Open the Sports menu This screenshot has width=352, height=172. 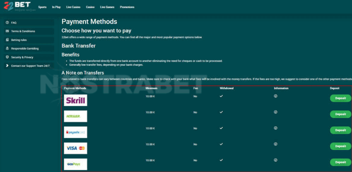pyautogui.click(x=42, y=7)
